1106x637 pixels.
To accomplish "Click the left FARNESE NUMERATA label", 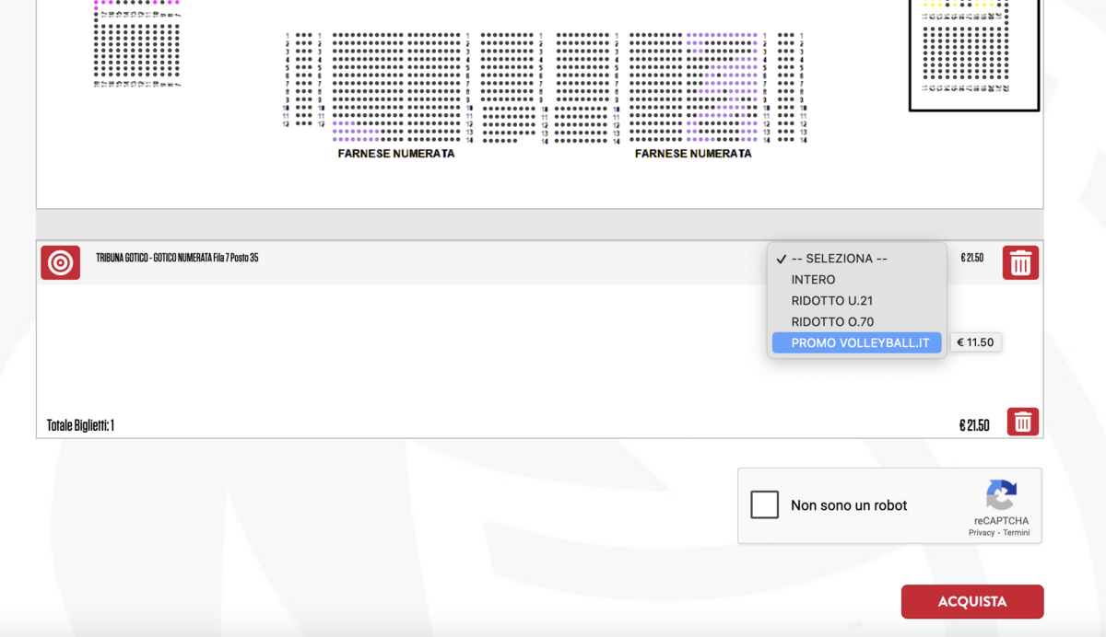I will pyautogui.click(x=396, y=154).
